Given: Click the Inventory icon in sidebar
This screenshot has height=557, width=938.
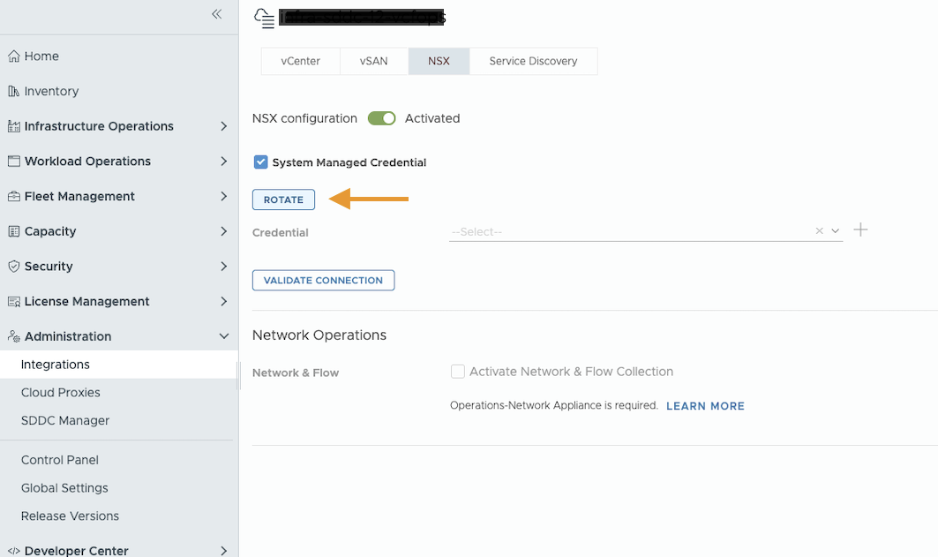Looking at the screenshot, I should [13, 91].
